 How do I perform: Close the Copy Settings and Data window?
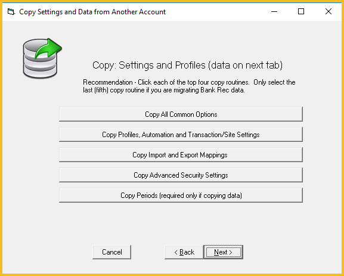coord(328,11)
